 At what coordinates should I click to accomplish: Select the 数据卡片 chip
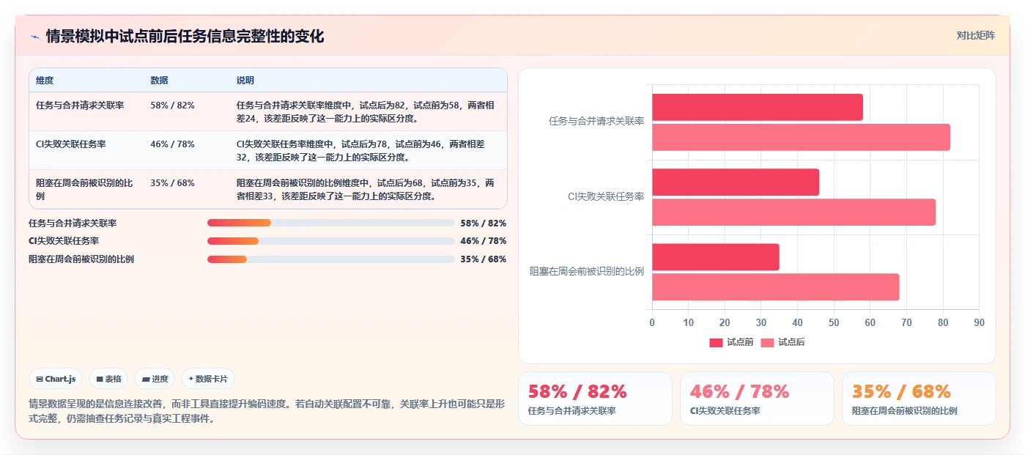click(208, 379)
